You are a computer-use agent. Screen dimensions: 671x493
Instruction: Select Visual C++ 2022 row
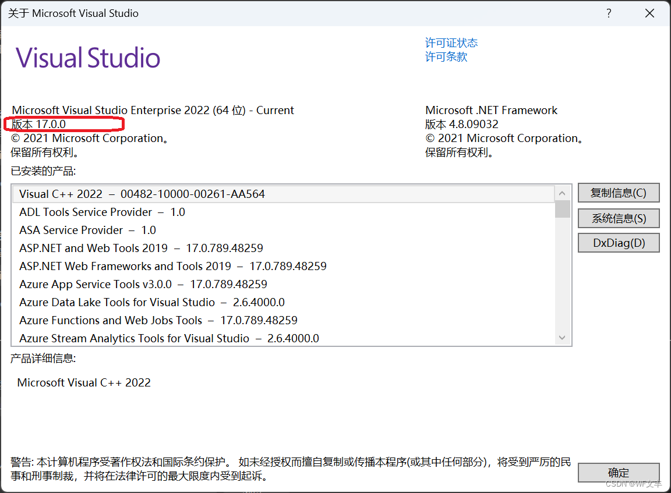click(x=284, y=194)
